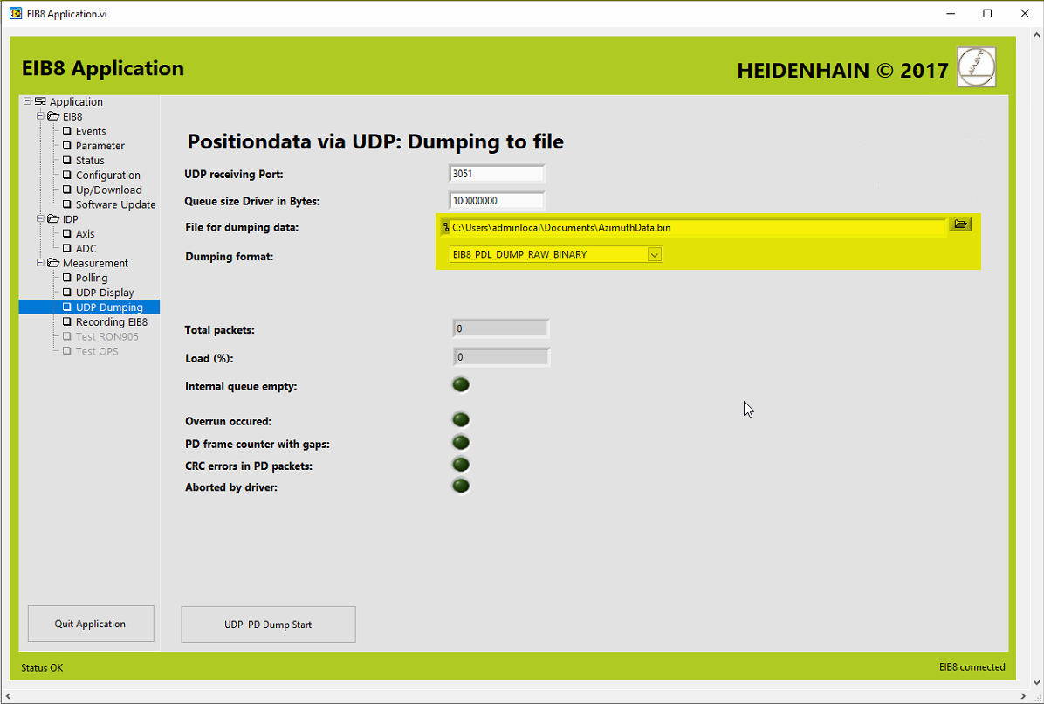This screenshot has height=704, width=1044.
Task: Open the Polling measurement page
Action: pyautogui.click(x=91, y=278)
